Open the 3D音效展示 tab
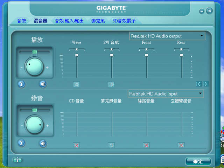224x168 pixels. click(124, 21)
